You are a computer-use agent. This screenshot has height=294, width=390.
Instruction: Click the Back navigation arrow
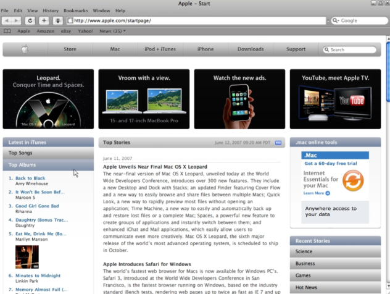coord(7,20)
